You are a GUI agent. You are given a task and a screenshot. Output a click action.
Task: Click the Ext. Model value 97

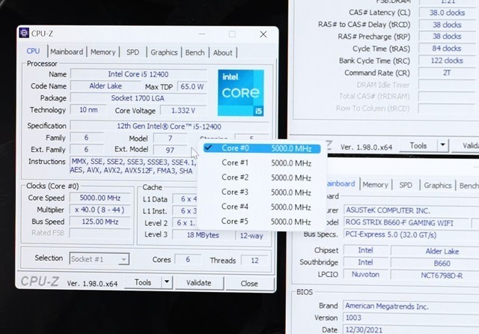170,150
